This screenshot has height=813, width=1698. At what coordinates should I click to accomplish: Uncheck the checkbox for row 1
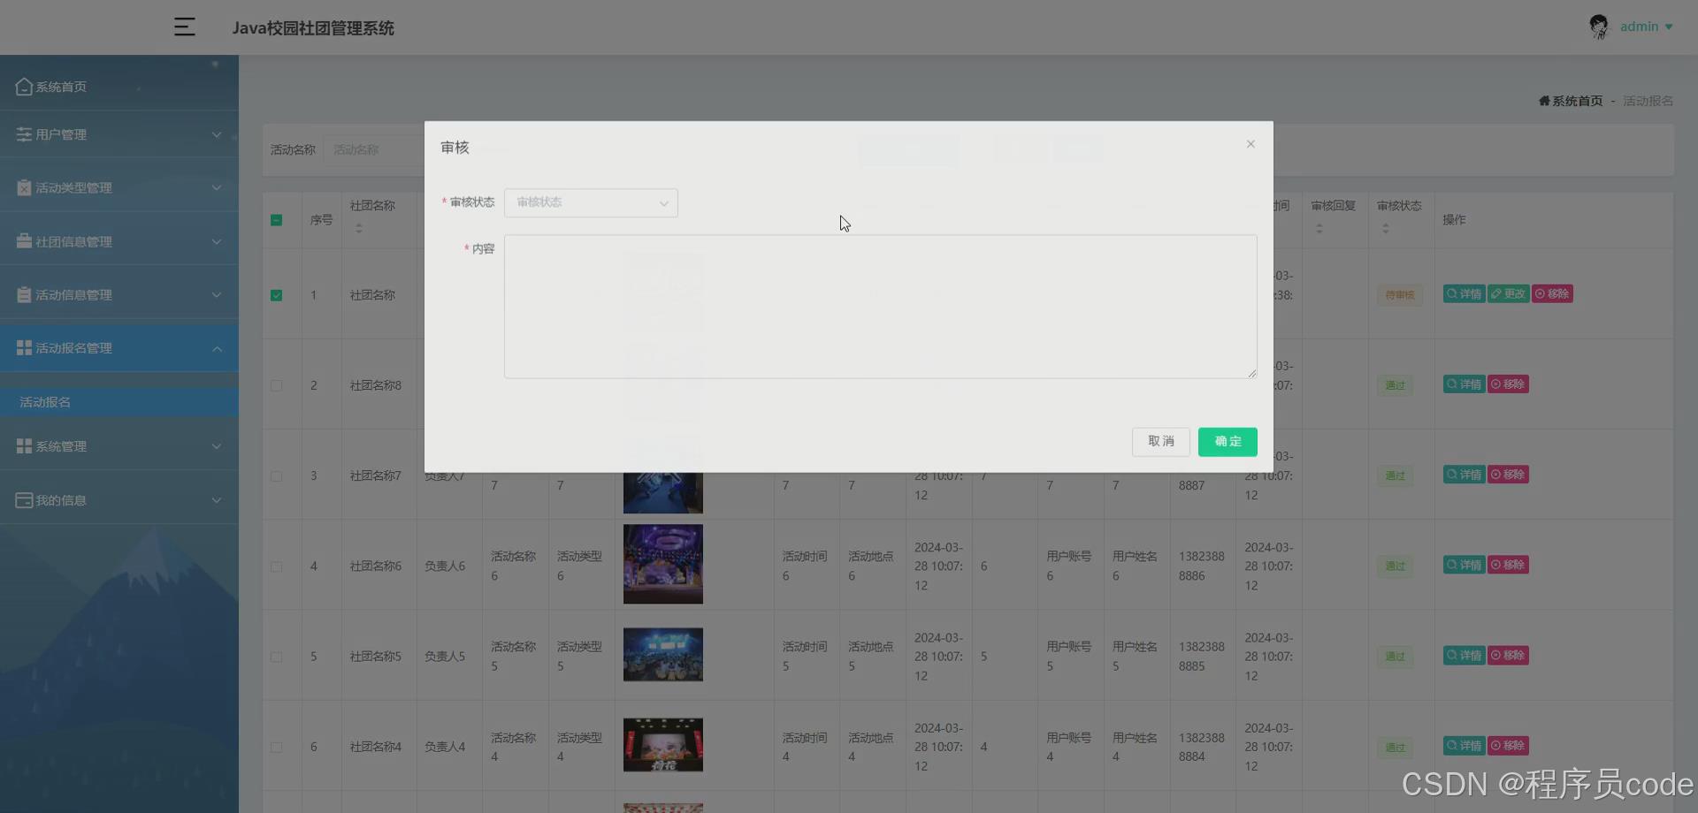pyautogui.click(x=277, y=295)
